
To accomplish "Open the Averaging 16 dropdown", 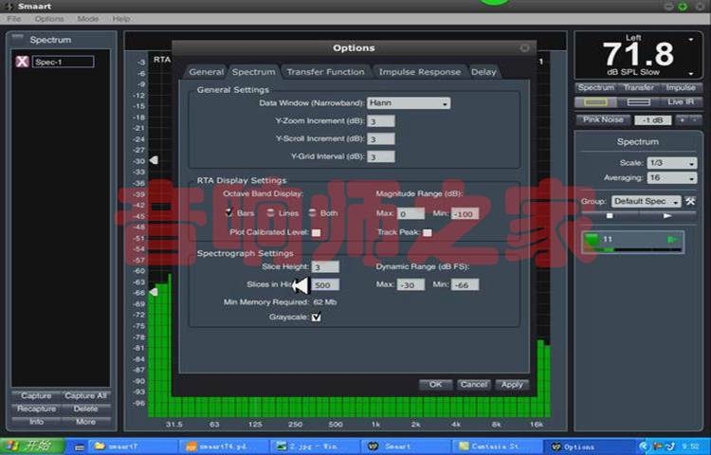I will [671, 177].
